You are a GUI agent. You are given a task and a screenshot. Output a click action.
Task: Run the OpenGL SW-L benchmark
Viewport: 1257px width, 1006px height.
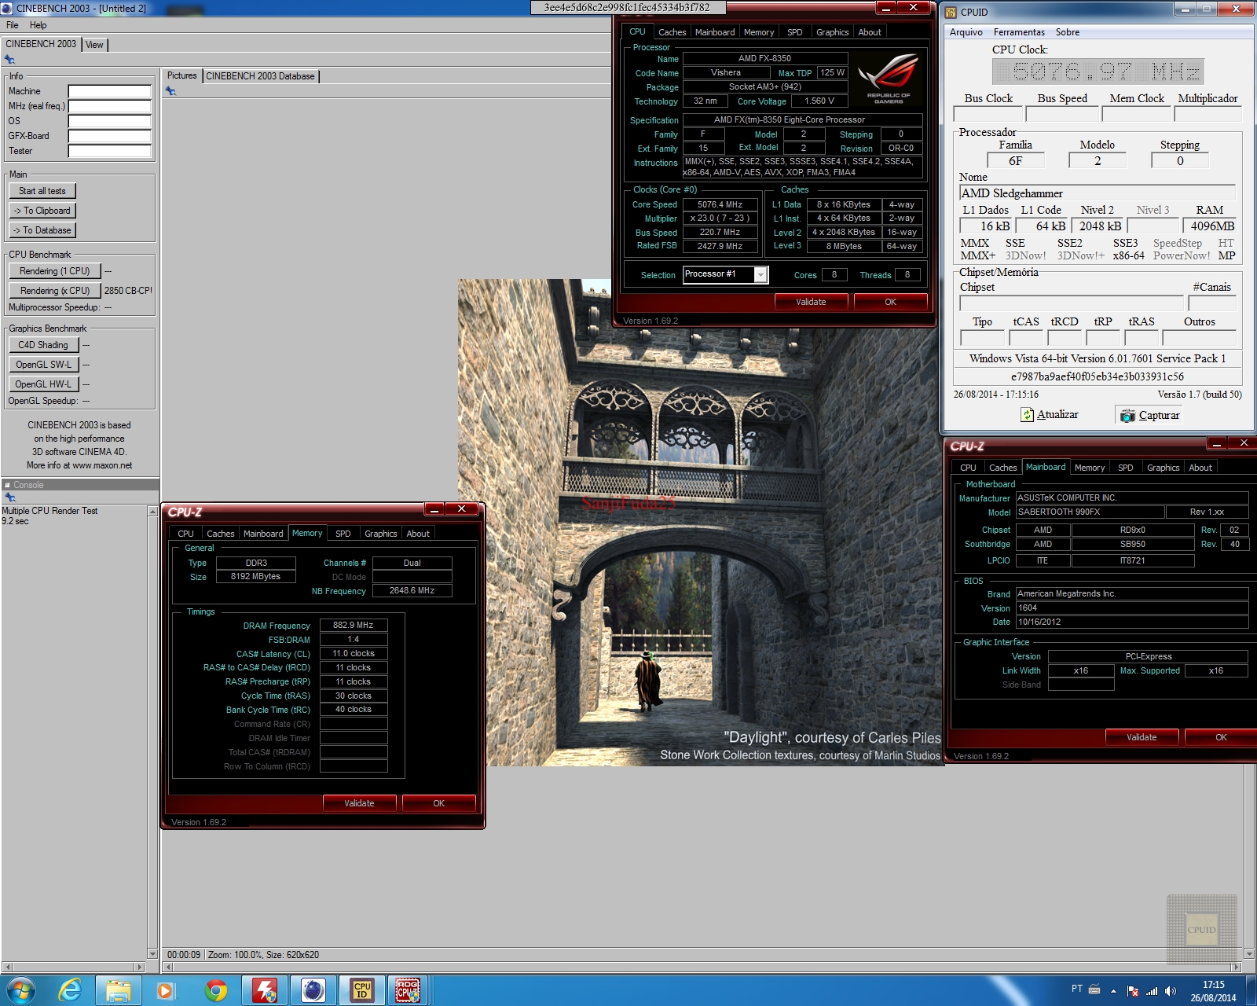point(43,365)
